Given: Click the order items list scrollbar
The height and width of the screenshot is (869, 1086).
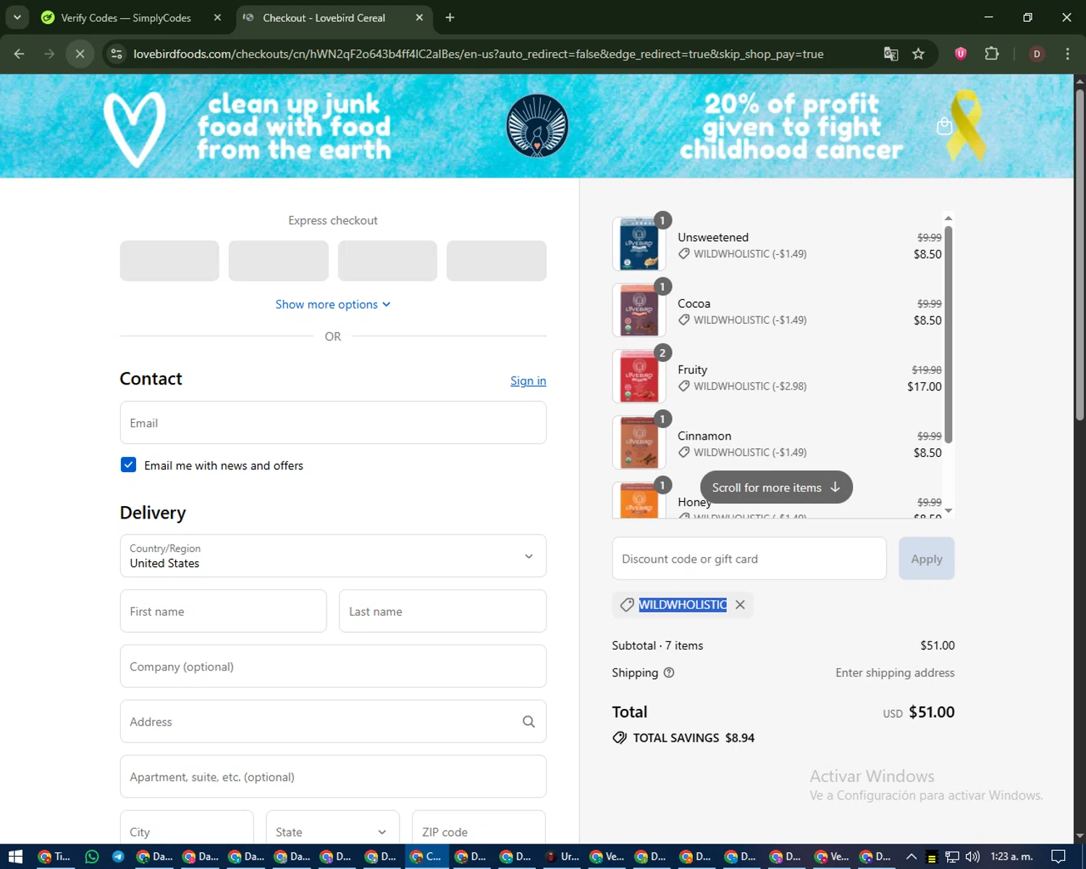Looking at the screenshot, I should pos(948,335).
